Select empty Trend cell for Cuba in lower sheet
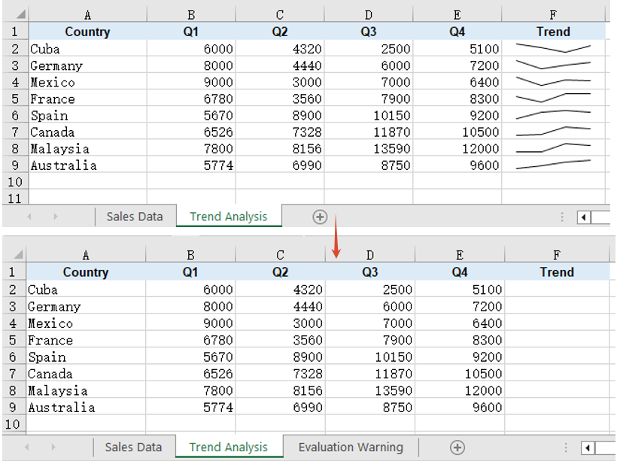This screenshot has width=617, height=461. 557,290
